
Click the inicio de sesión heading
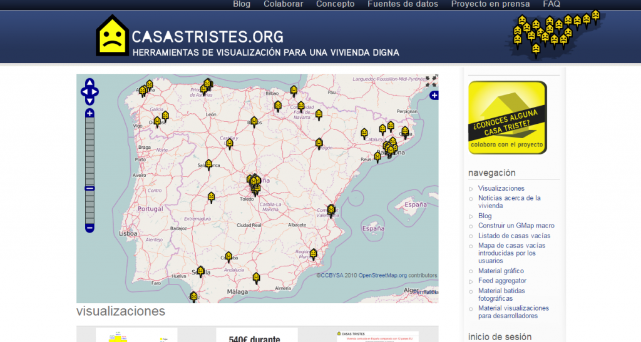pos(500,337)
